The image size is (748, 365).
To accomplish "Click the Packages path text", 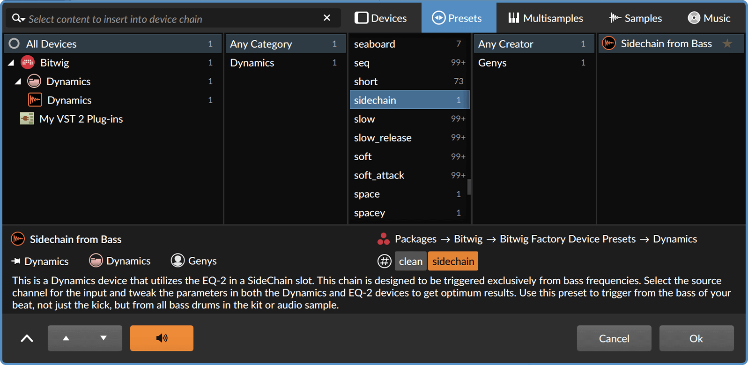I will click(x=415, y=239).
